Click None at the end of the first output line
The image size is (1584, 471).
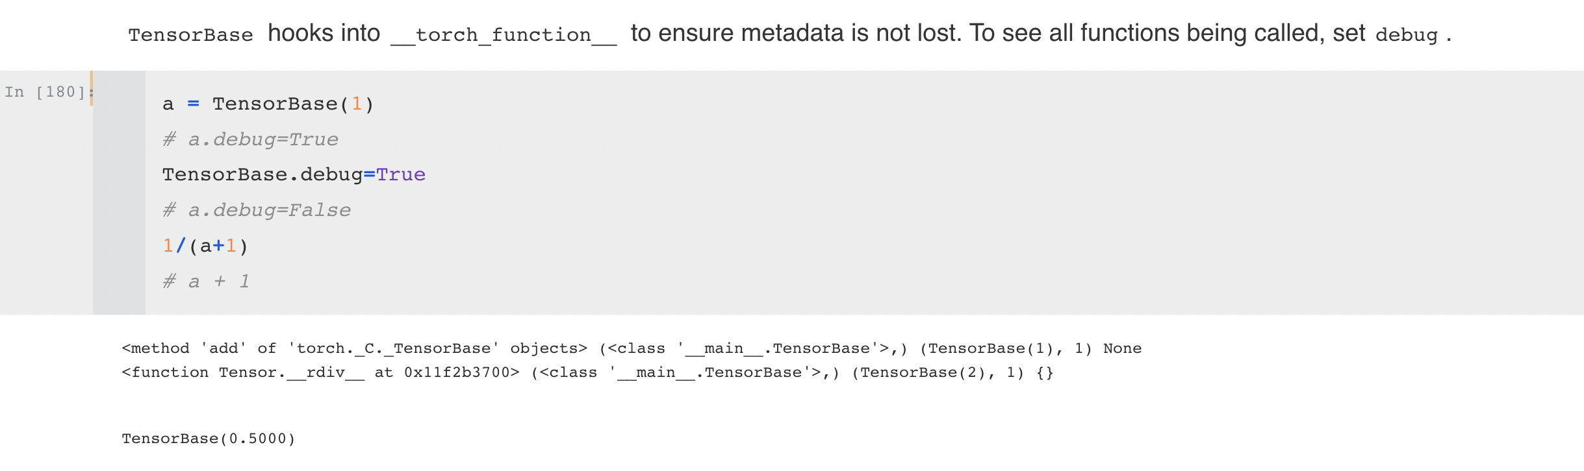1122,348
